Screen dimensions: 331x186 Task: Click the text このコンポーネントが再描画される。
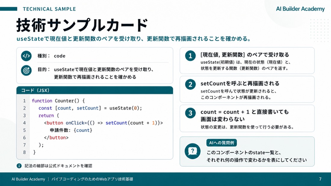[236, 97]
